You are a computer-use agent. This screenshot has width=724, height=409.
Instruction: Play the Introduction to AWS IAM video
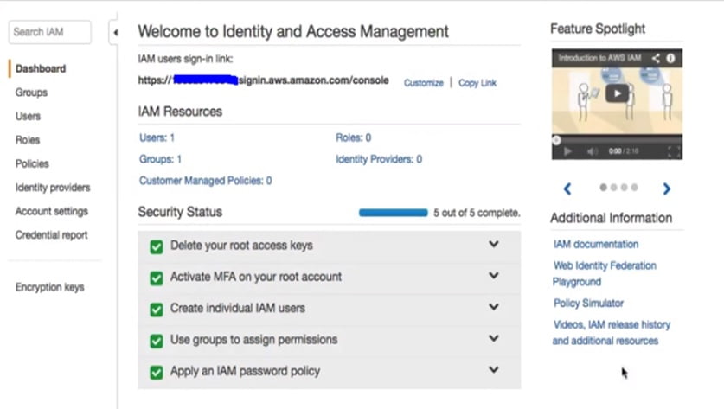(617, 93)
